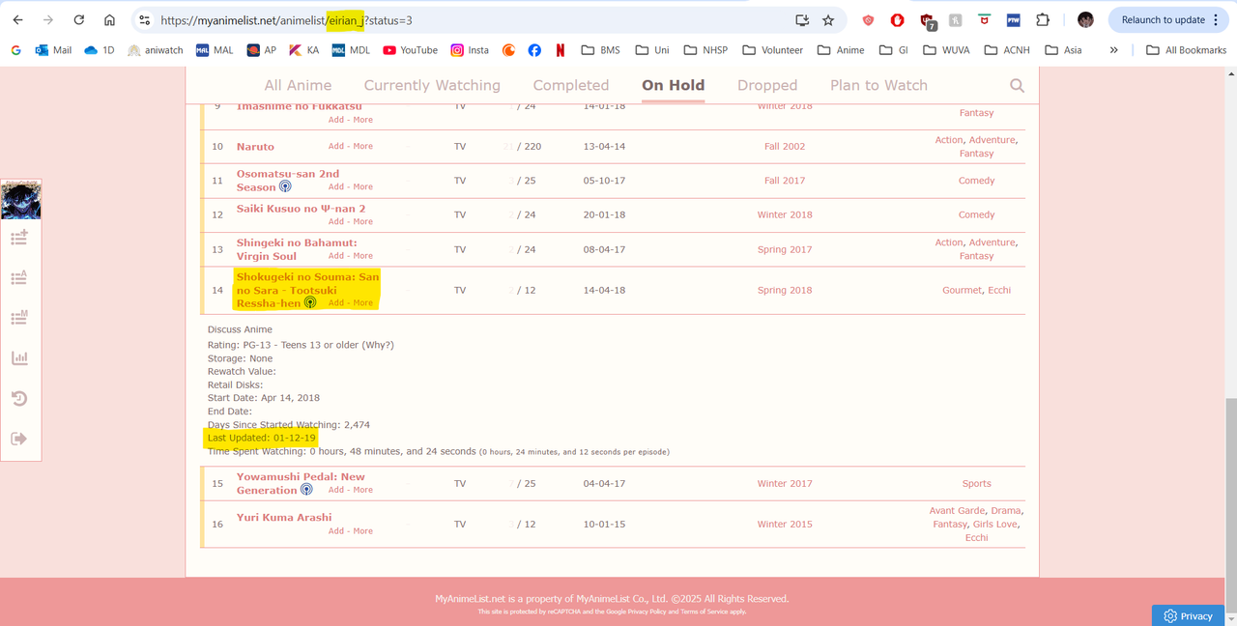Select the On Hold tab
1237x626 pixels.
click(x=673, y=85)
